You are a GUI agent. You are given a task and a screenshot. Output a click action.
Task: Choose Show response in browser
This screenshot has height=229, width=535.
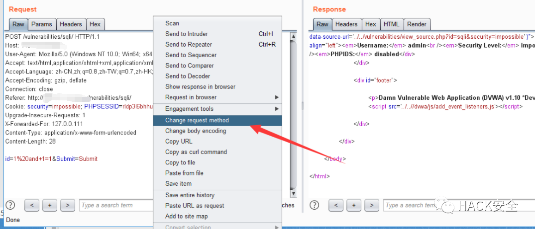click(217, 86)
